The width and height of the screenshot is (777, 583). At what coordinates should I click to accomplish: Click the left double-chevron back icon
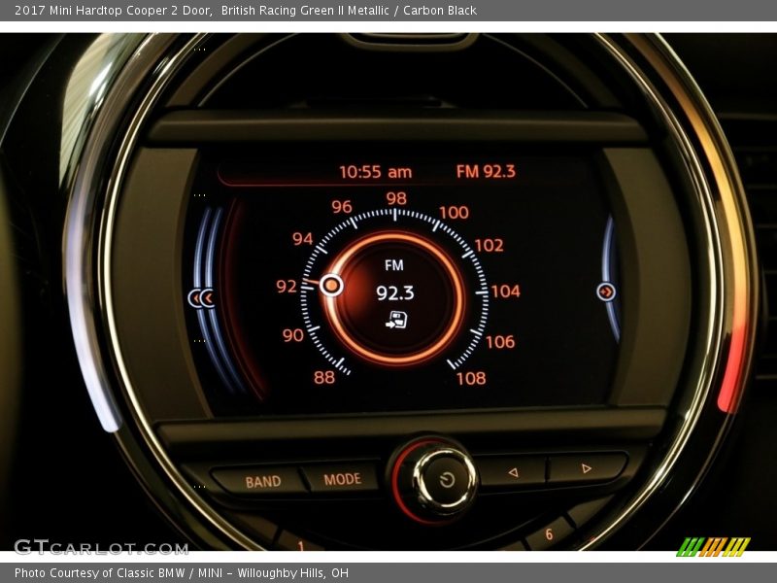[201, 298]
